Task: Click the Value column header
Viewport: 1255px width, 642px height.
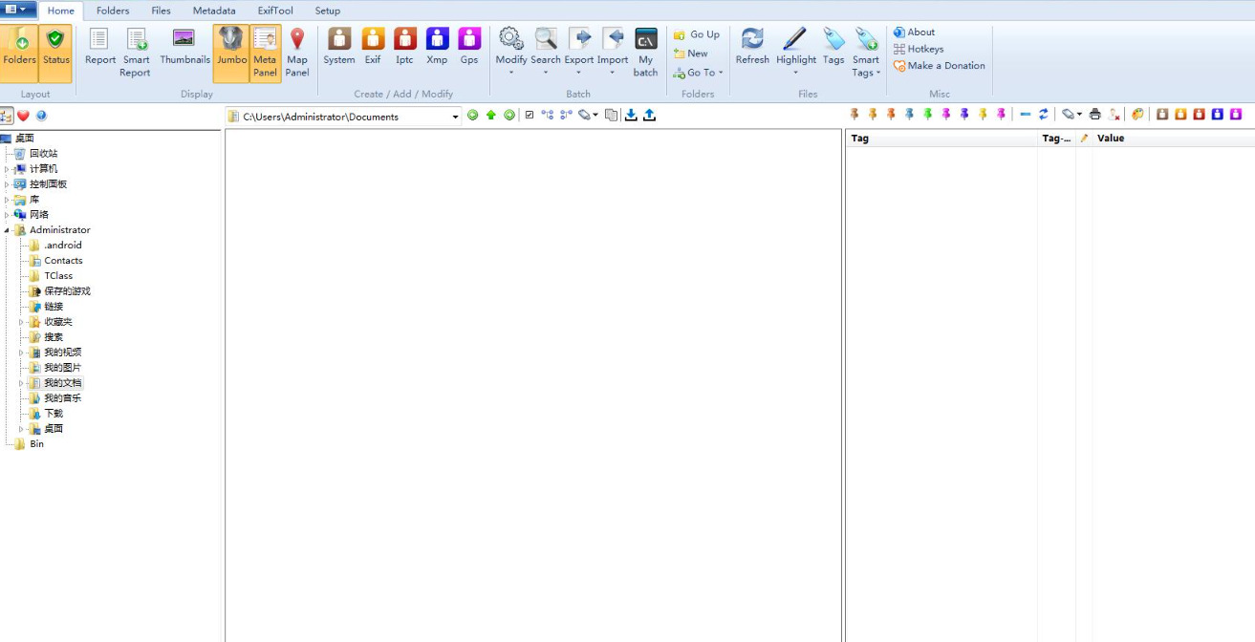Action: pos(1111,139)
